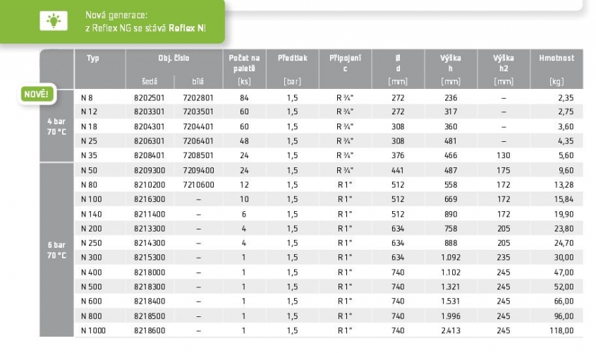The height and width of the screenshot is (353, 596).
Task: Click weight value 118,00
Action: click(x=561, y=330)
